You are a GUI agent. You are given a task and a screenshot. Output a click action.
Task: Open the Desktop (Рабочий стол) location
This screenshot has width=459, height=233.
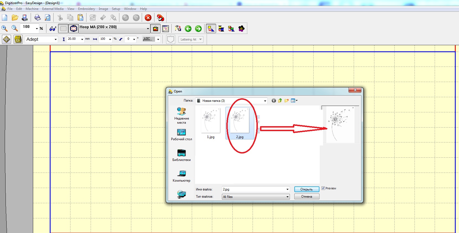coord(181,135)
